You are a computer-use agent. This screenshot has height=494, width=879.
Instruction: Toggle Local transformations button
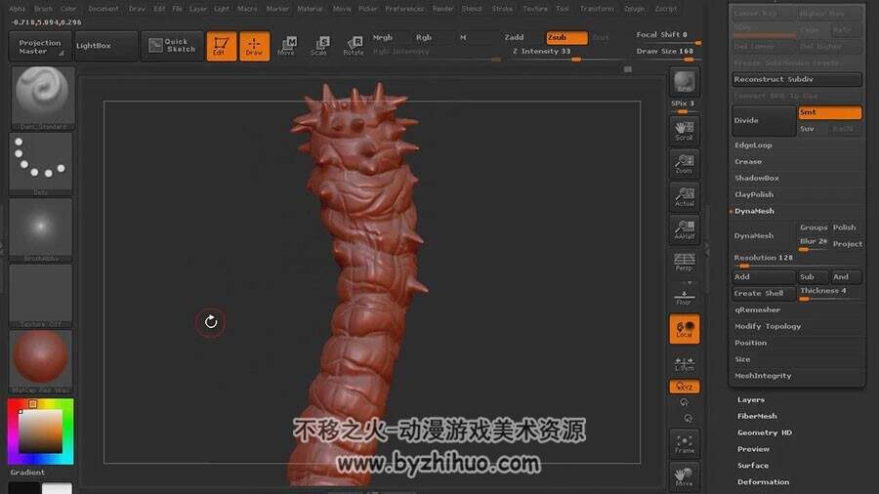(684, 329)
